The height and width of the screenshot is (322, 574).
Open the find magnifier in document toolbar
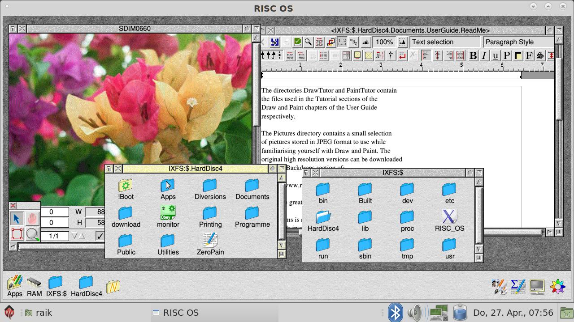(x=308, y=42)
